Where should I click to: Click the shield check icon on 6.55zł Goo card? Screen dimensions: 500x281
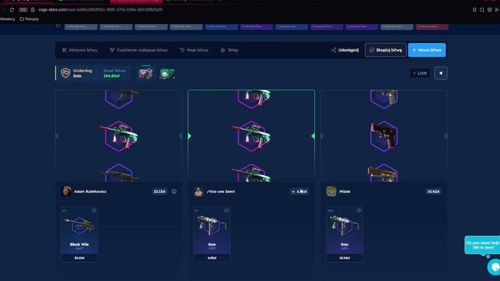[x=226, y=211]
